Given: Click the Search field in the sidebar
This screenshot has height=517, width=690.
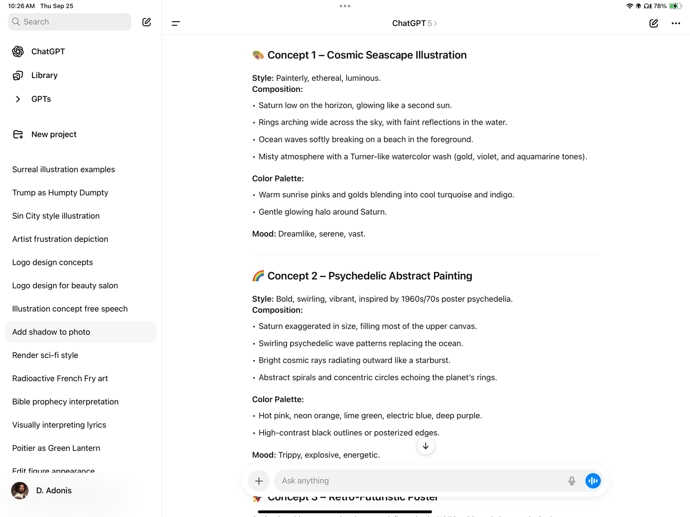Looking at the screenshot, I should point(70,22).
